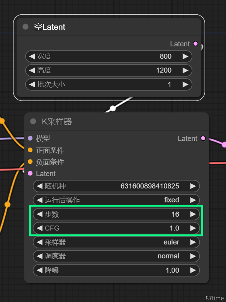Decrease the 高度 height value with left arrow

click(32, 70)
